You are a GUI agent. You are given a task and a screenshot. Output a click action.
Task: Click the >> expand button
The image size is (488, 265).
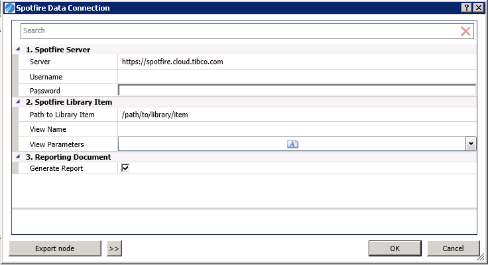tap(114, 248)
